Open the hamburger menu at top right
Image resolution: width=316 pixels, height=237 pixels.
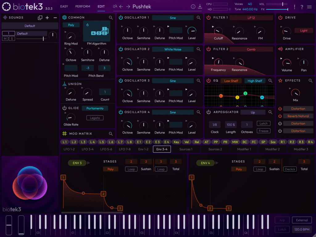pyautogui.click(x=310, y=6)
